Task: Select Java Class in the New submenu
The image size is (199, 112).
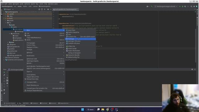Action: [80, 30]
